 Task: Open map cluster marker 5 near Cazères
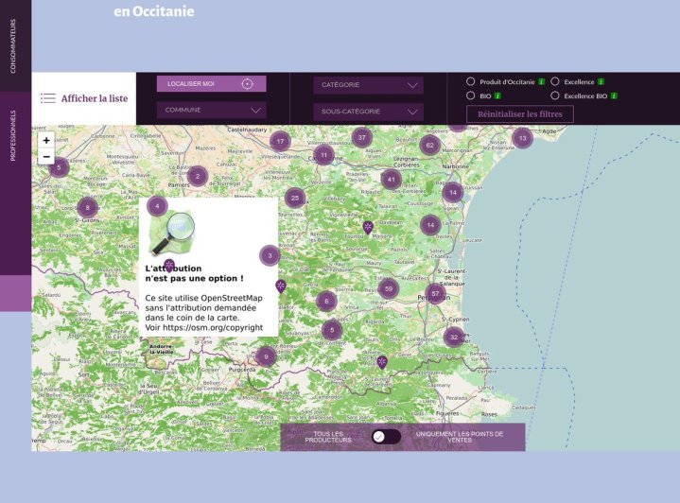[x=59, y=167]
